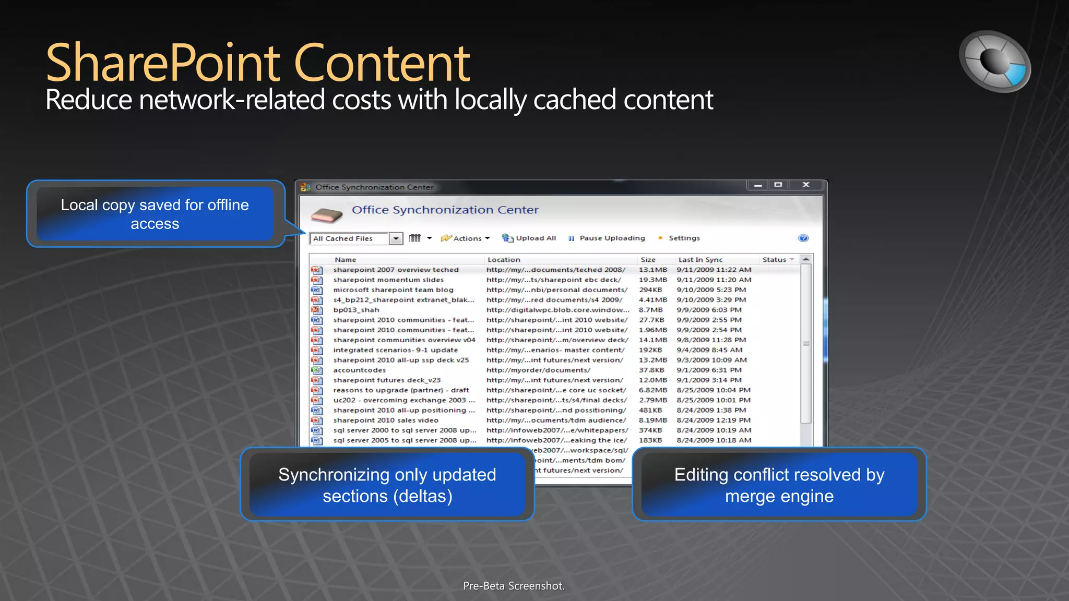Select 'sharepoint futures deck_v23' row
This screenshot has height=601, width=1069.
point(554,380)
